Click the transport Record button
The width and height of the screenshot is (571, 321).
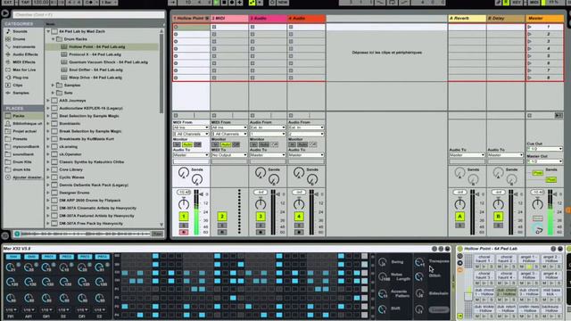232,2
